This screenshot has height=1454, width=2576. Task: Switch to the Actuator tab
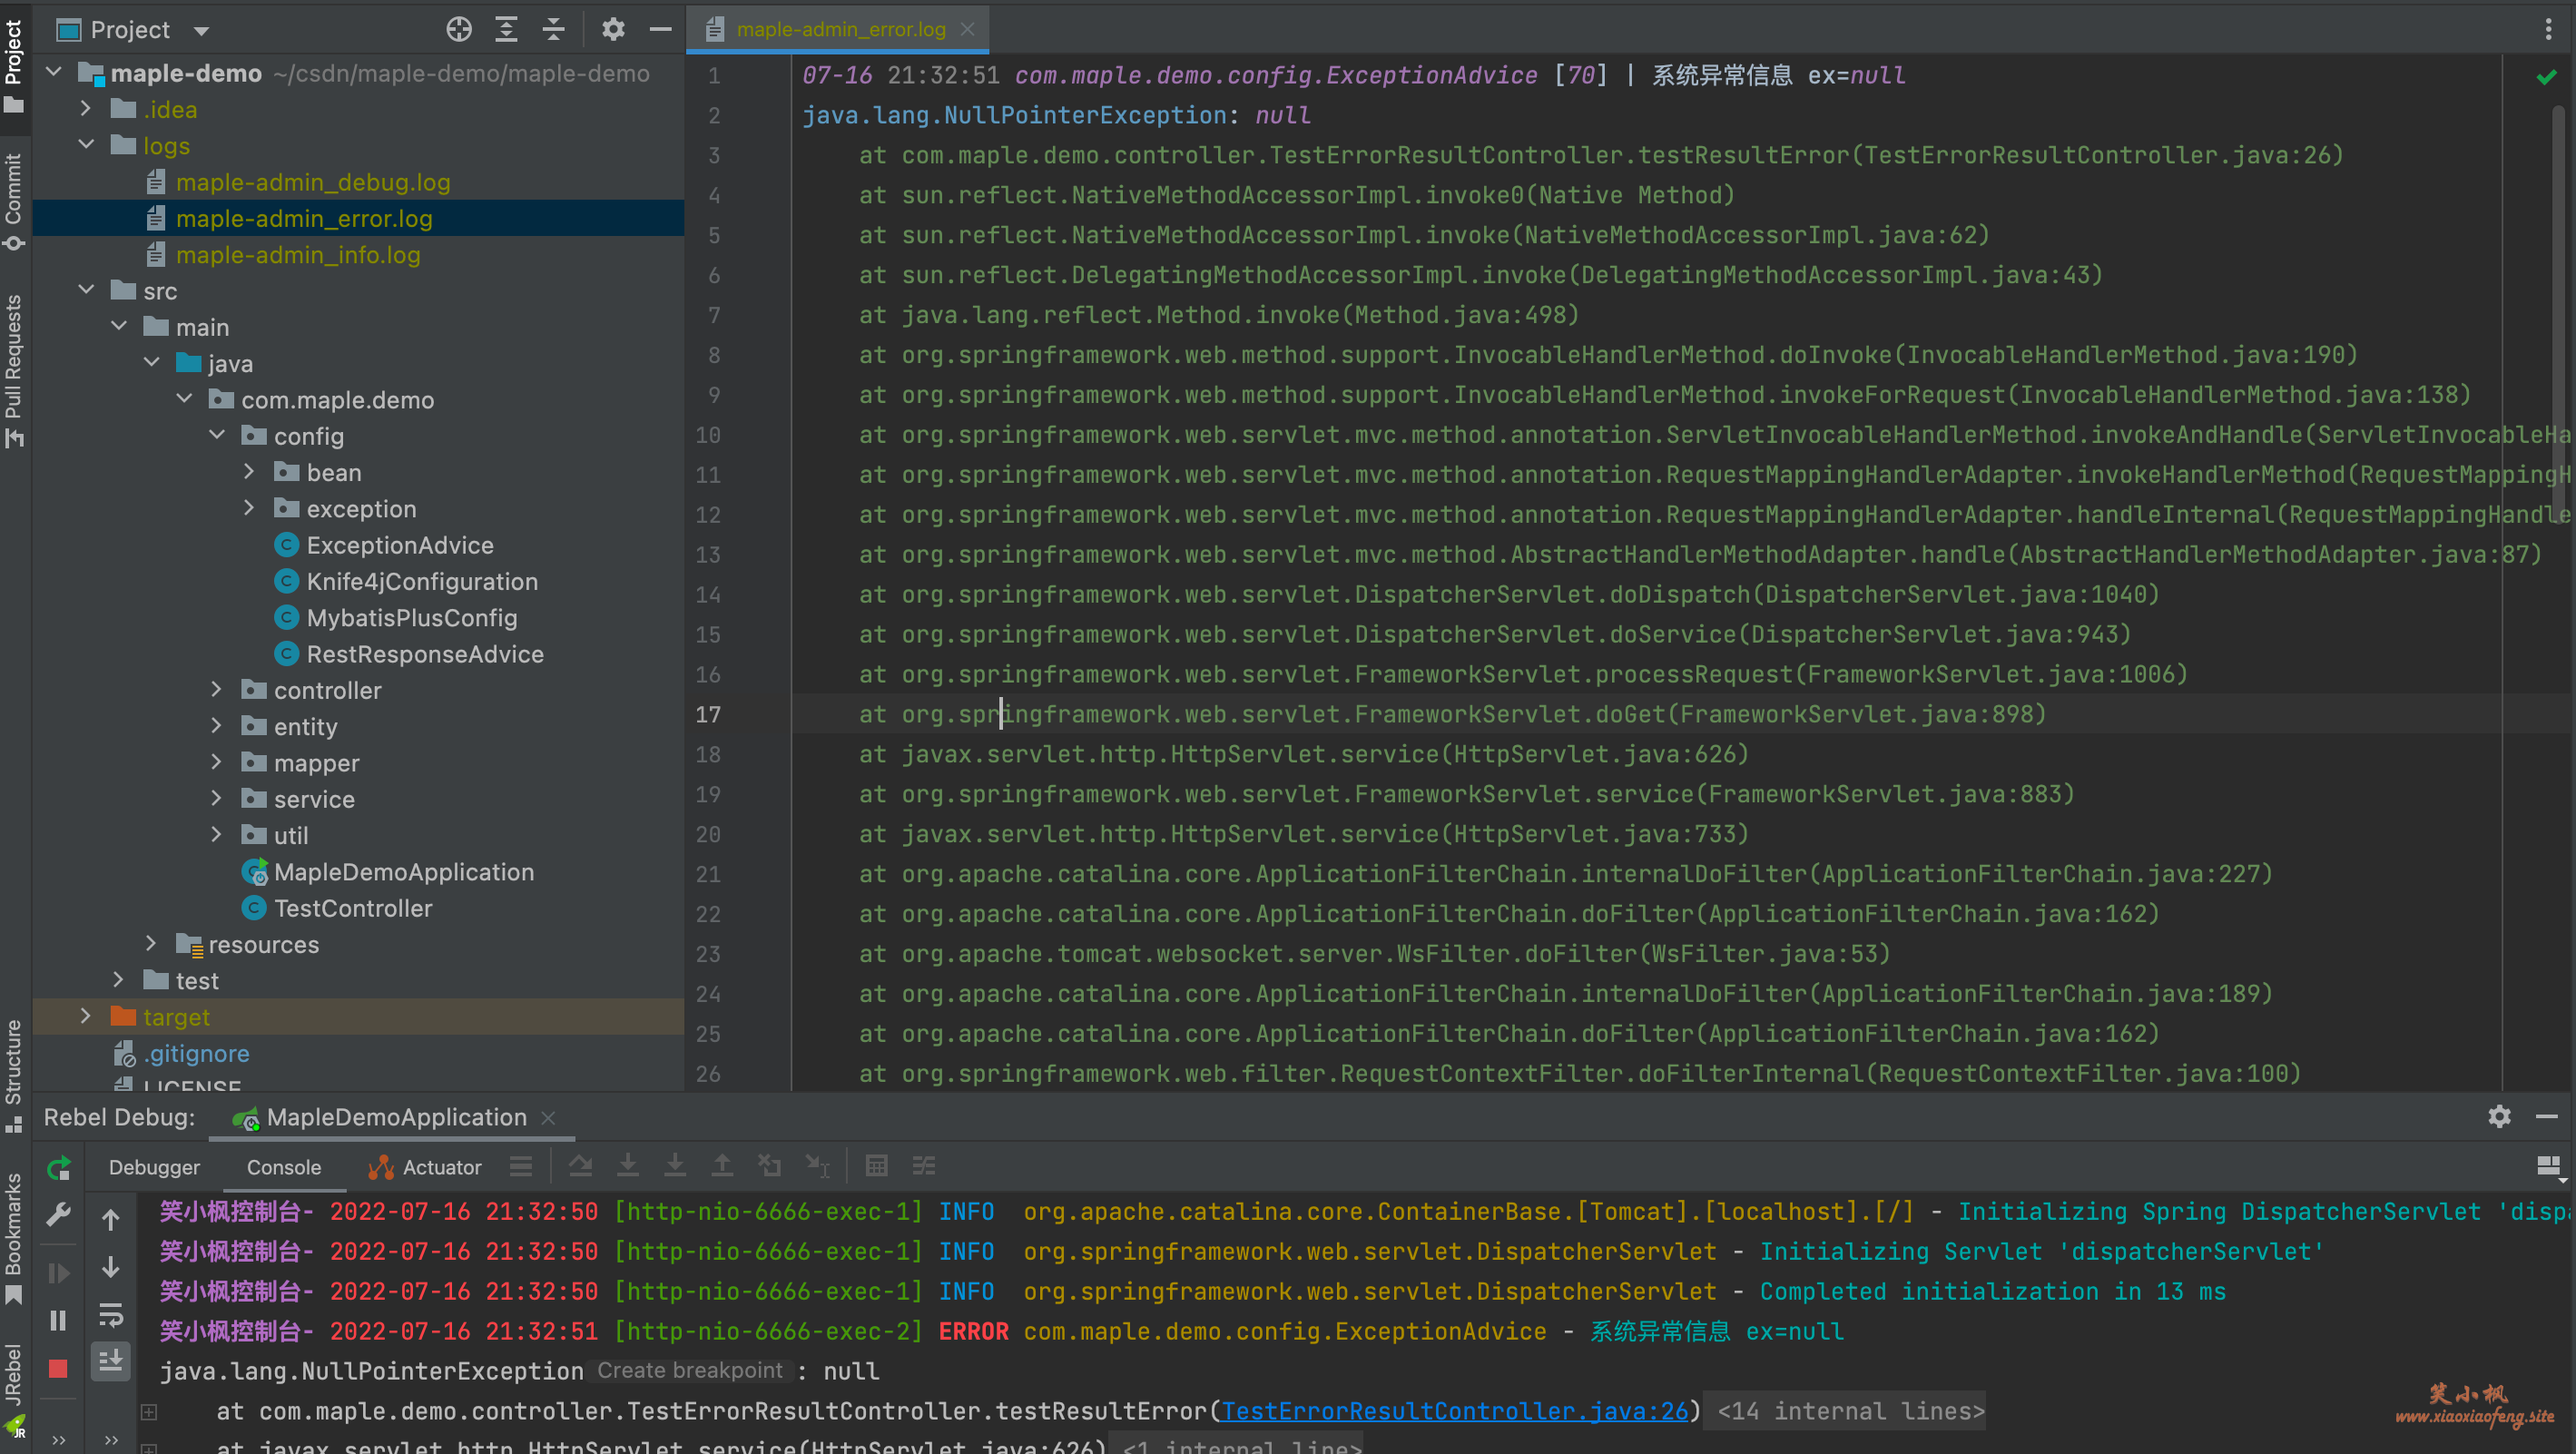[x=440, y=1167]
